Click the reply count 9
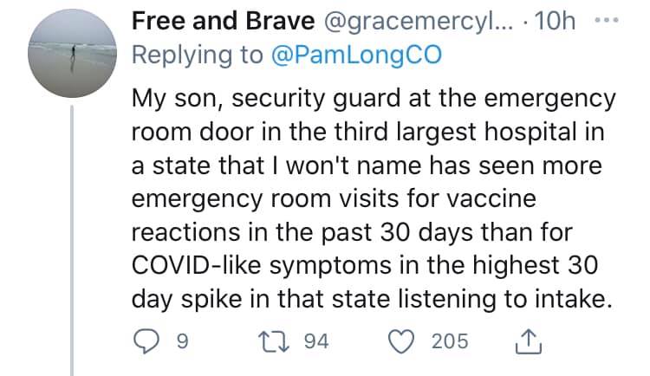The image size is (650, 376). pyautogui.click(x=180, y=341)
